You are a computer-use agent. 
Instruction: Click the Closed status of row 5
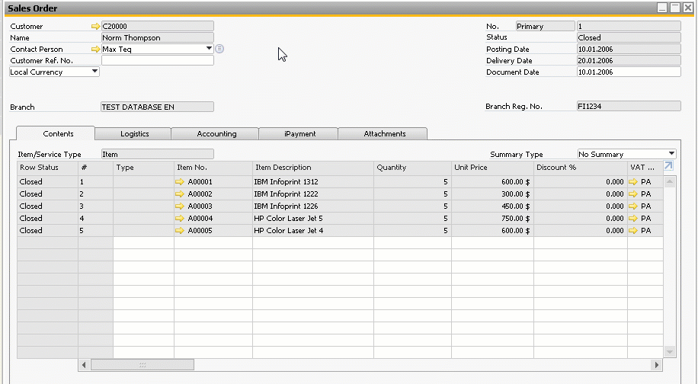(48, 231)
